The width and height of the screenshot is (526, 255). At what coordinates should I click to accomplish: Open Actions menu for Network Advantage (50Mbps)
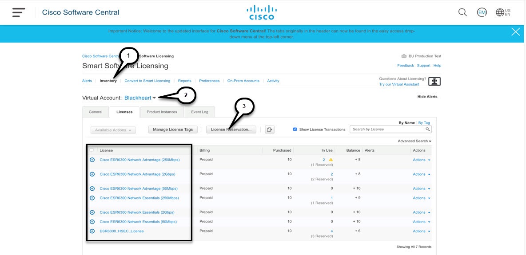pyautogui.click(x=421, y=188)
